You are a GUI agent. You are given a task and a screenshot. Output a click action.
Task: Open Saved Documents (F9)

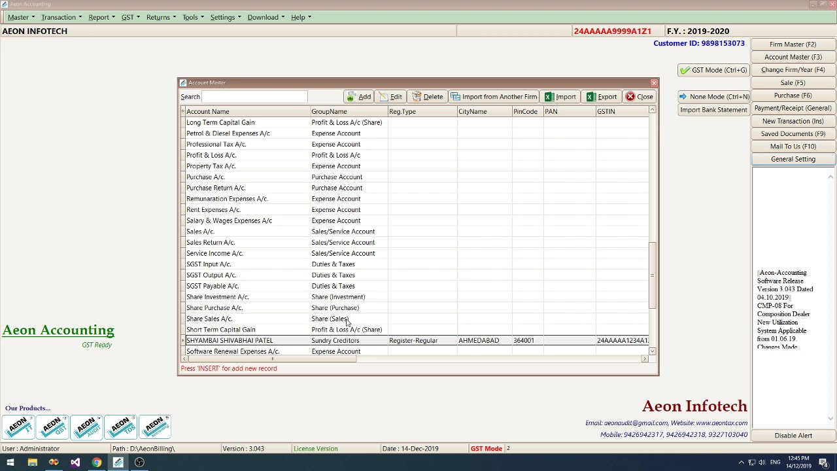[793, 133]
